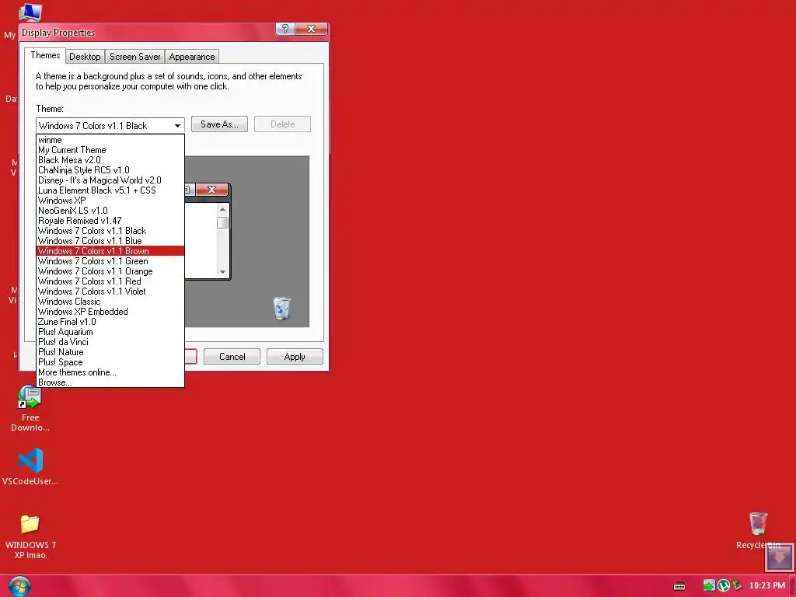Viewport: 796px width, 597px height.
Task: Click the Delete button
Action: point(282,124)
